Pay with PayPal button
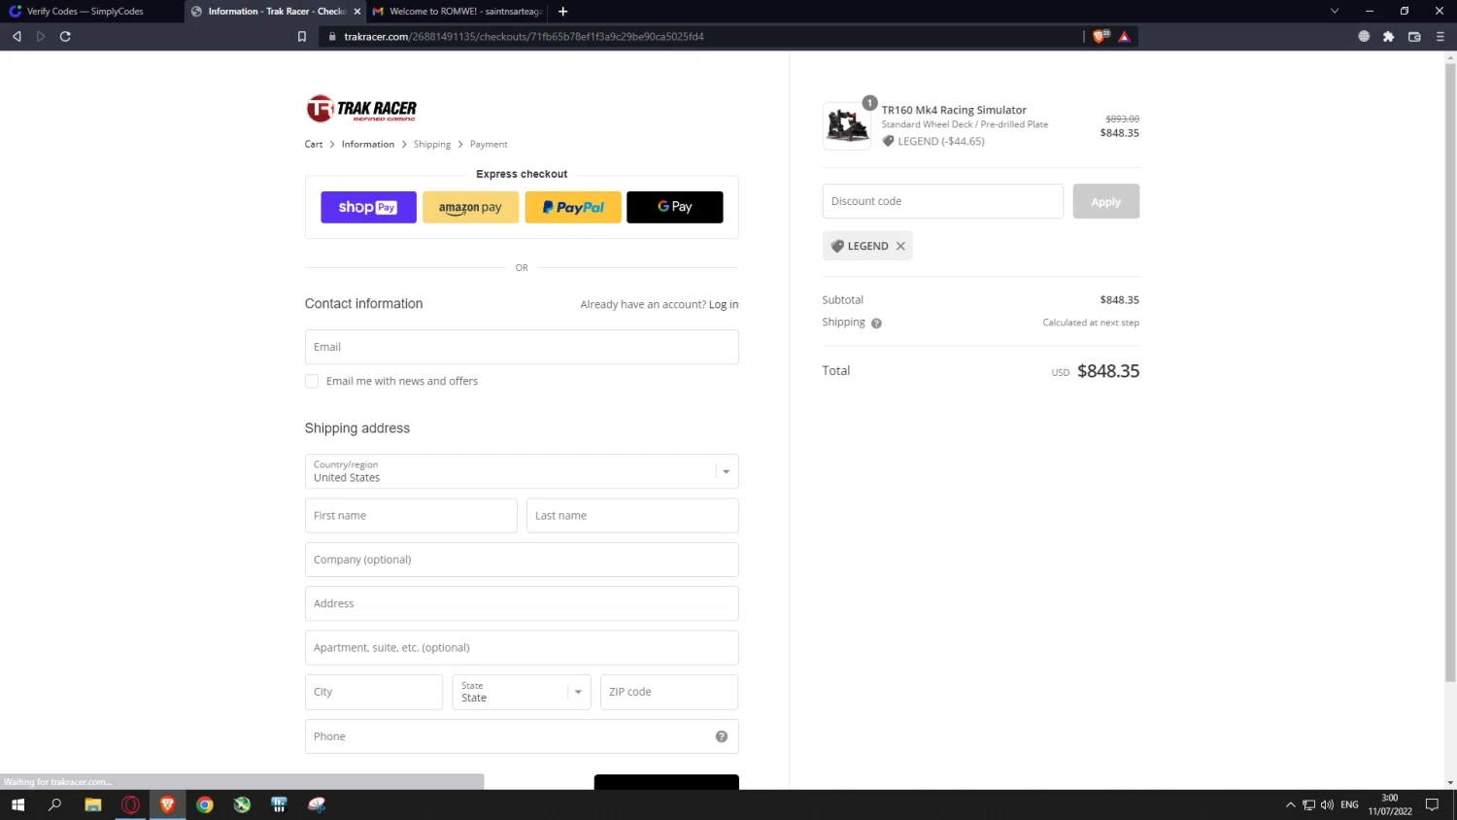1457x820 pixels. click(x=573, y=207)
